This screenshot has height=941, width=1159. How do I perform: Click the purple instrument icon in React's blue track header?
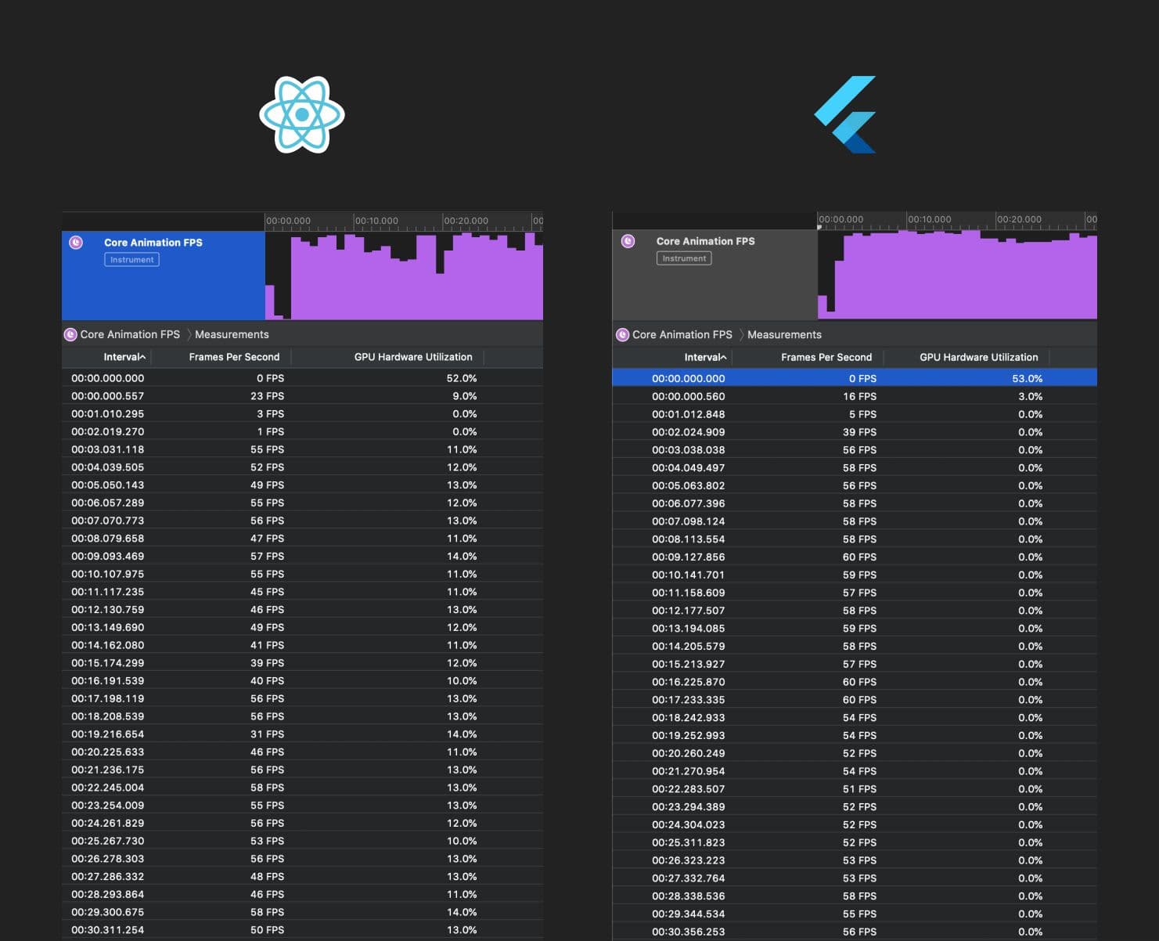point(76,243)
